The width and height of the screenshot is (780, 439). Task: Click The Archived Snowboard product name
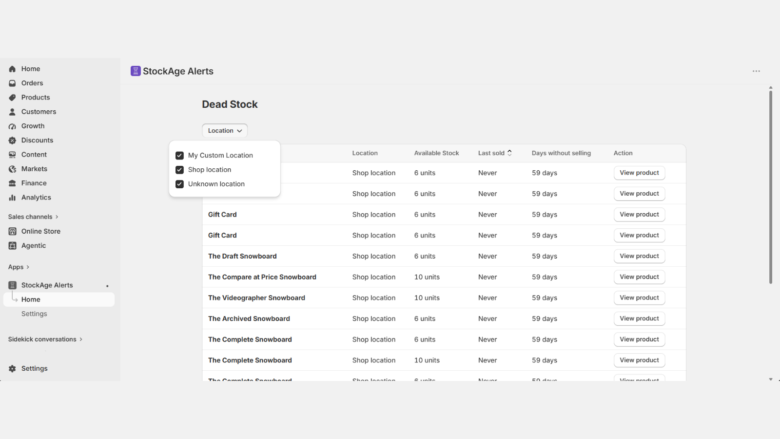click(249, 319)
